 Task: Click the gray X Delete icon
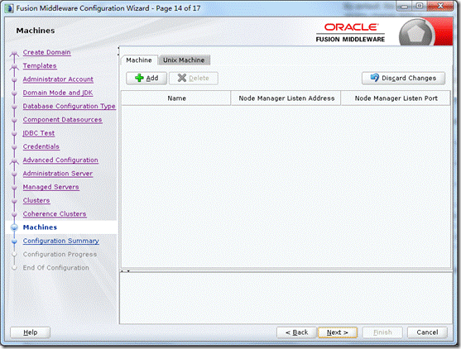point(182,78)
